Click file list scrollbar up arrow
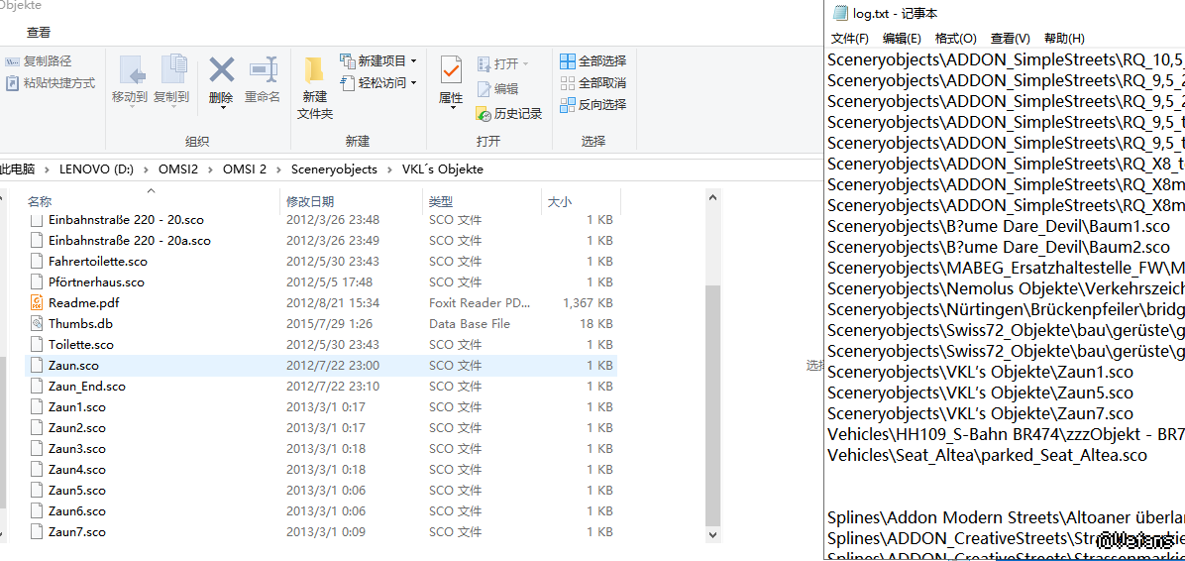Viewport: 1185px width, 561px height. tap(712, 196)
